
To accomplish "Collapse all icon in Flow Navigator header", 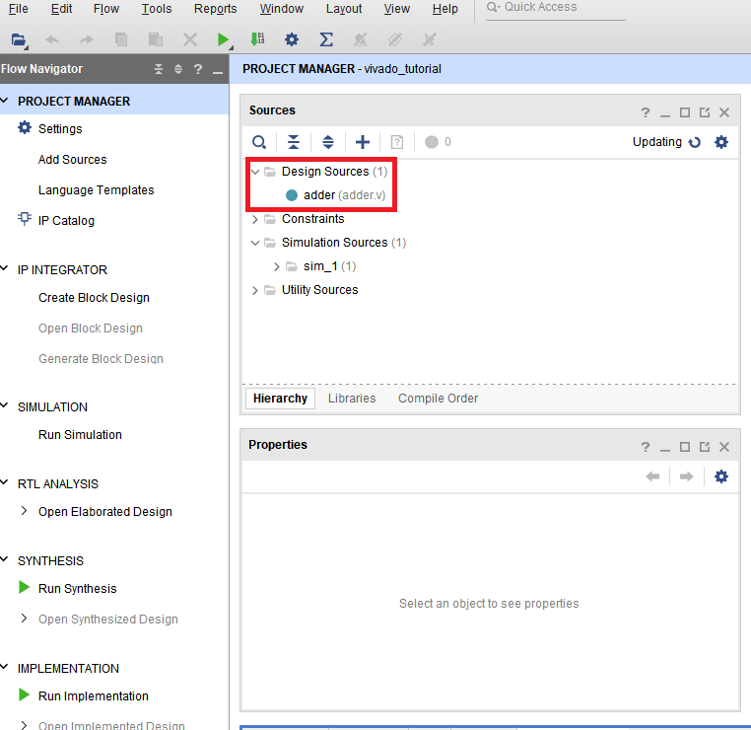I will coord(159,69).
